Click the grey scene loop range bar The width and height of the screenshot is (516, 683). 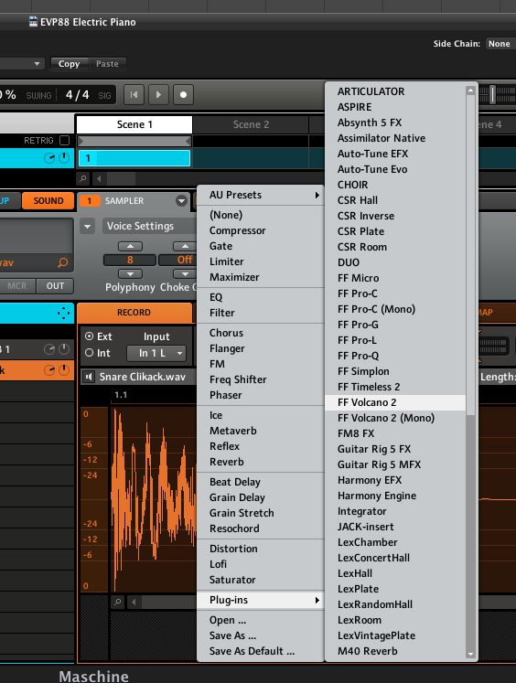134,141
